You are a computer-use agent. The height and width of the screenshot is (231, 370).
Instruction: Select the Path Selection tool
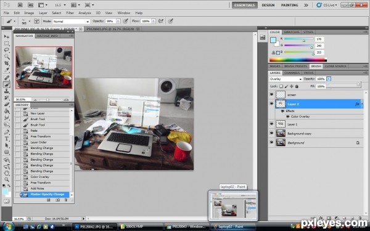(x=7, y=145)
